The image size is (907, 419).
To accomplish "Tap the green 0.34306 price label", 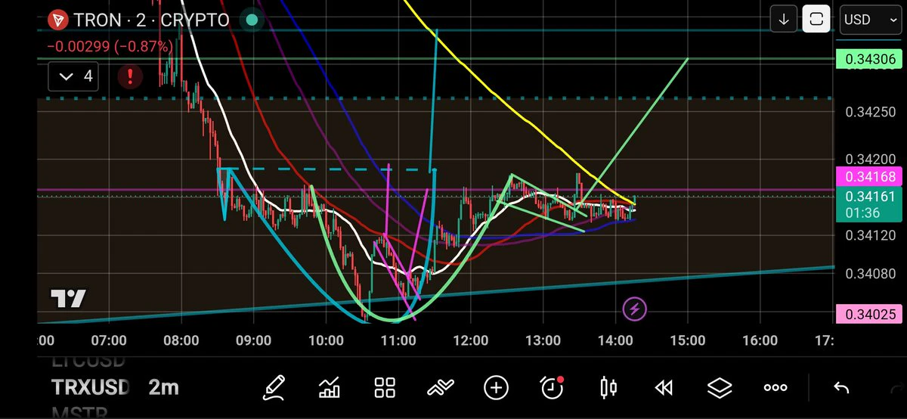I will [869, 59].
